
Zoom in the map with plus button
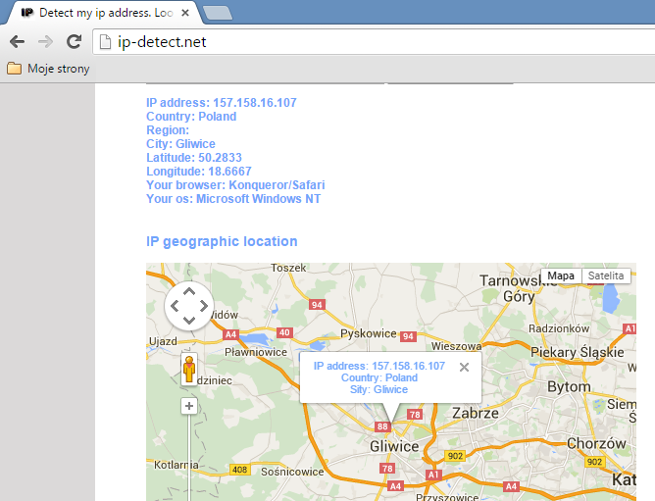[x=189, y=406]
